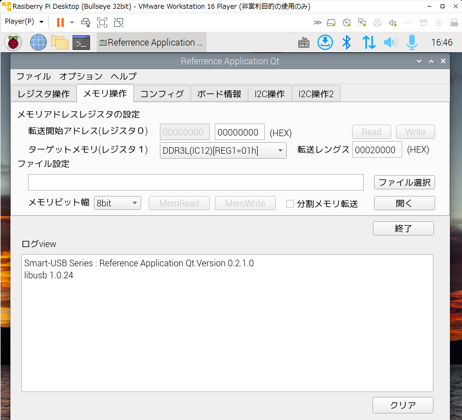
Task: Expand the VMware devices chevron
Action: tap(317, 23)
